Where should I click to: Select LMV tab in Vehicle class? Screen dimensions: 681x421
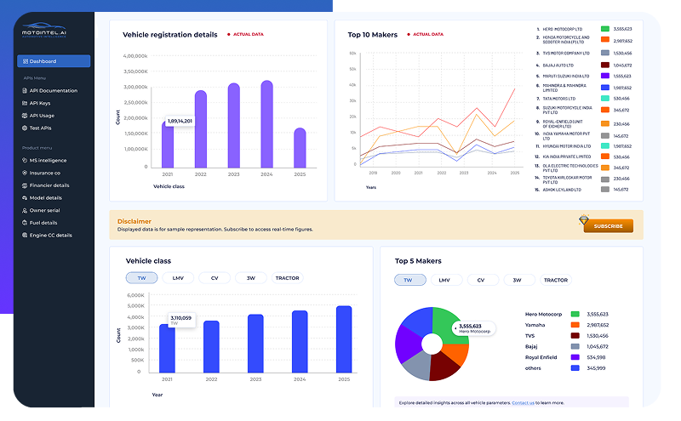pyautogui.click(x=178, y=278)
